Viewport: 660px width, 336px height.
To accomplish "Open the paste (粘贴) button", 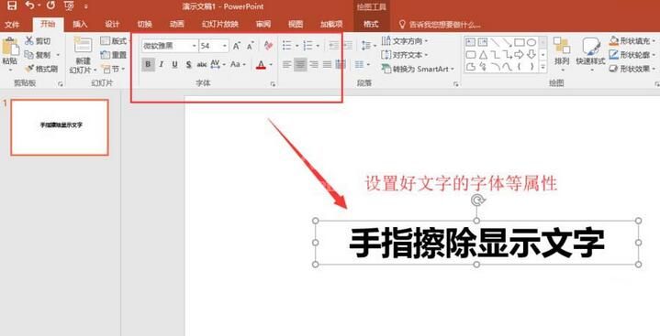I will [10, 55].
